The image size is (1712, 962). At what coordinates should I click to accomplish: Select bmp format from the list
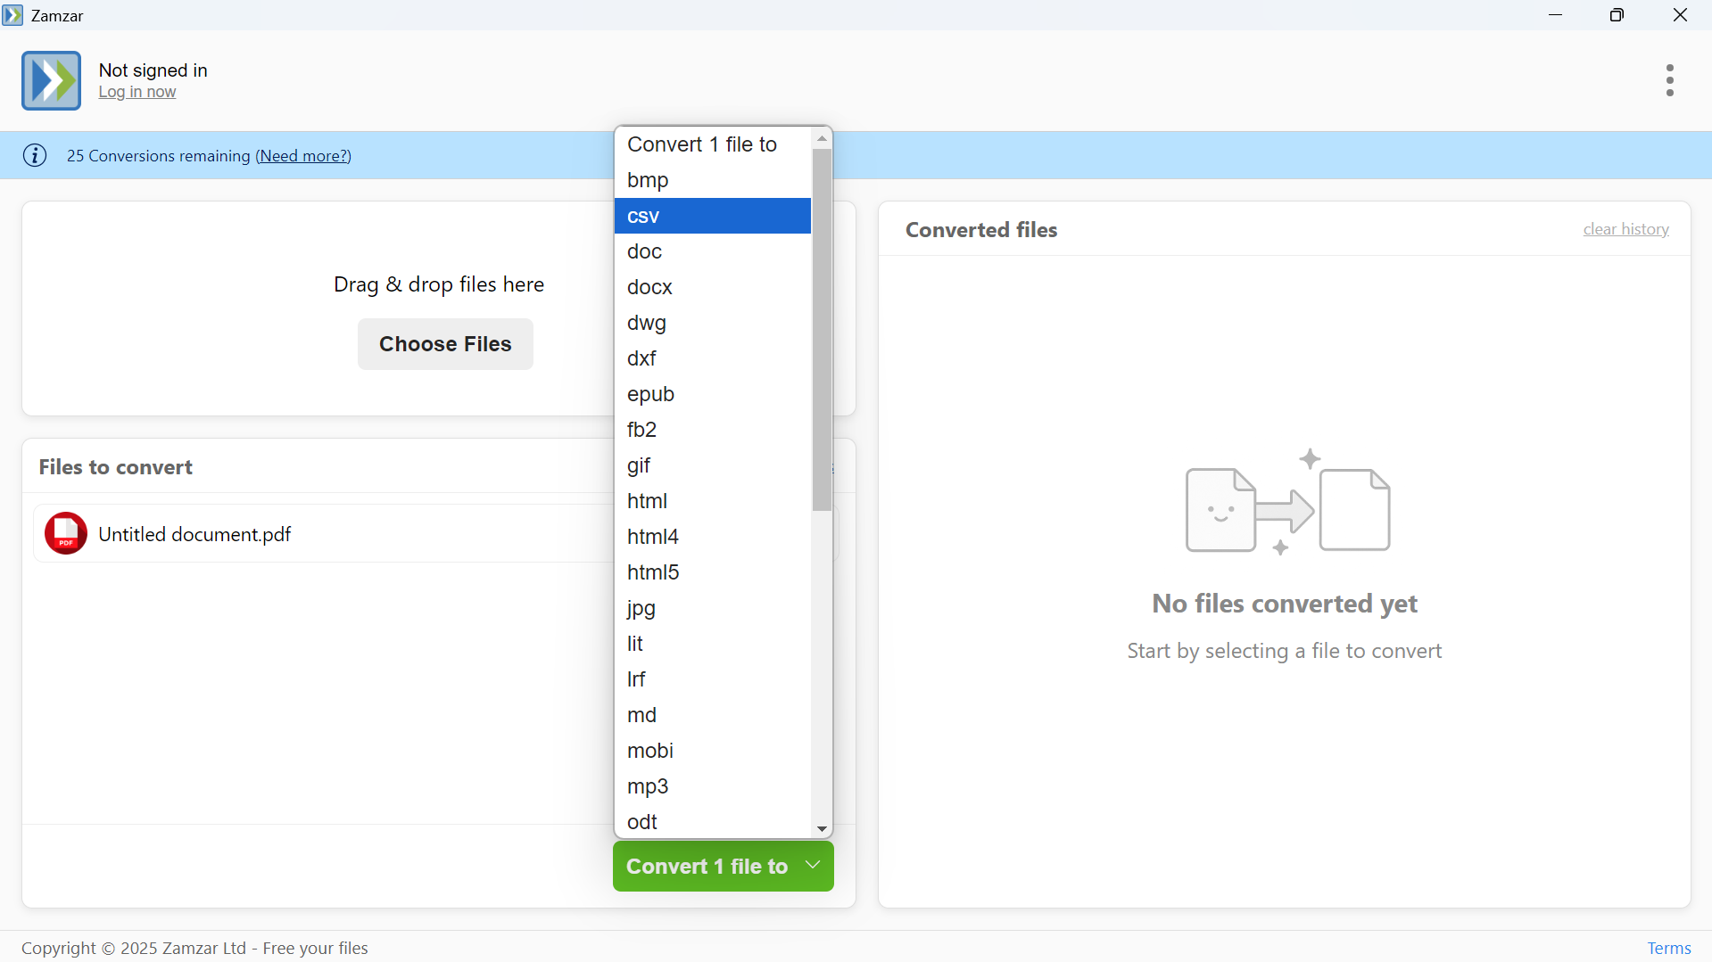[x=713, y=180]
